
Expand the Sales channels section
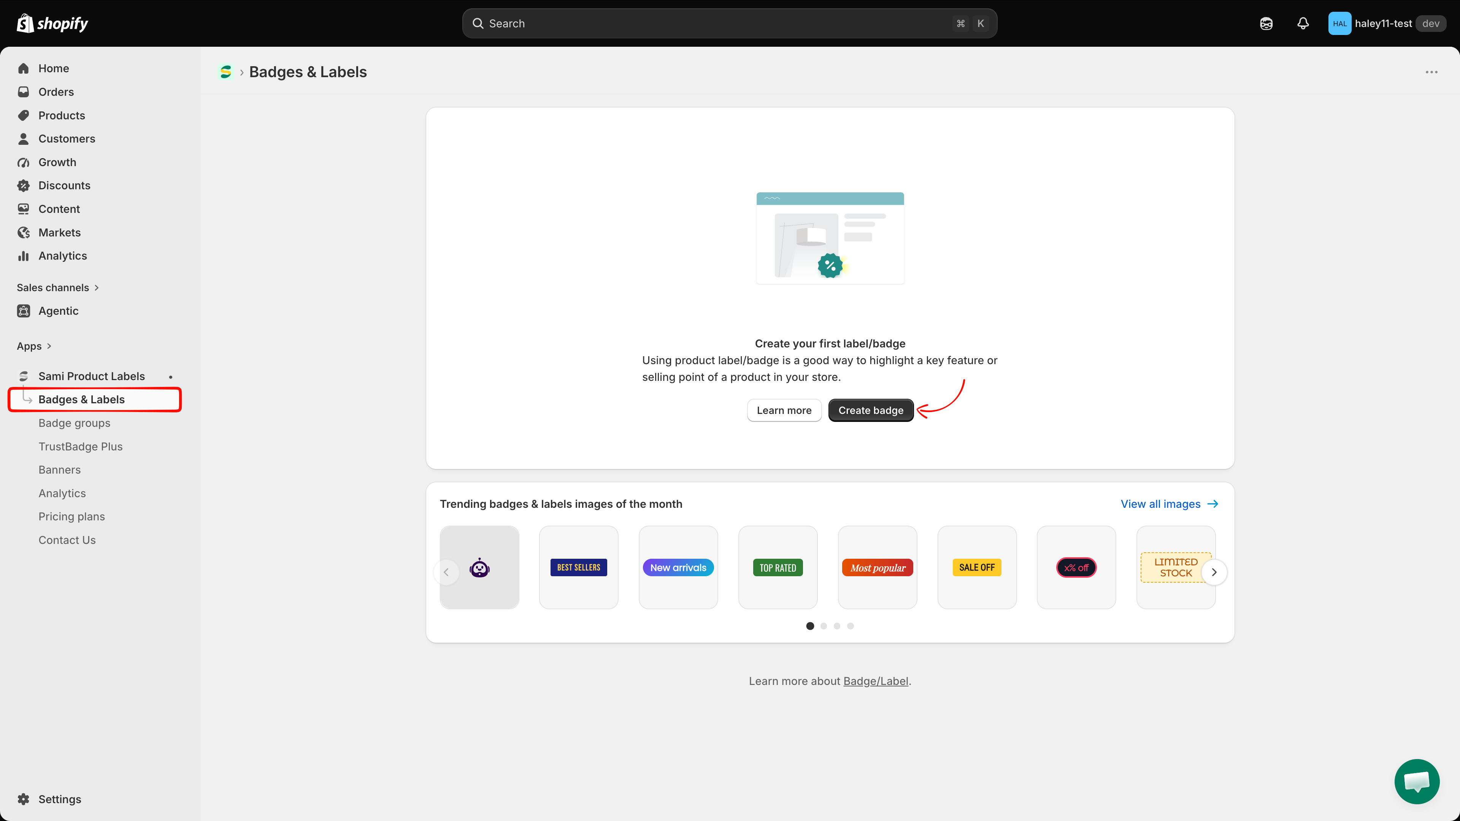[58, 288]
